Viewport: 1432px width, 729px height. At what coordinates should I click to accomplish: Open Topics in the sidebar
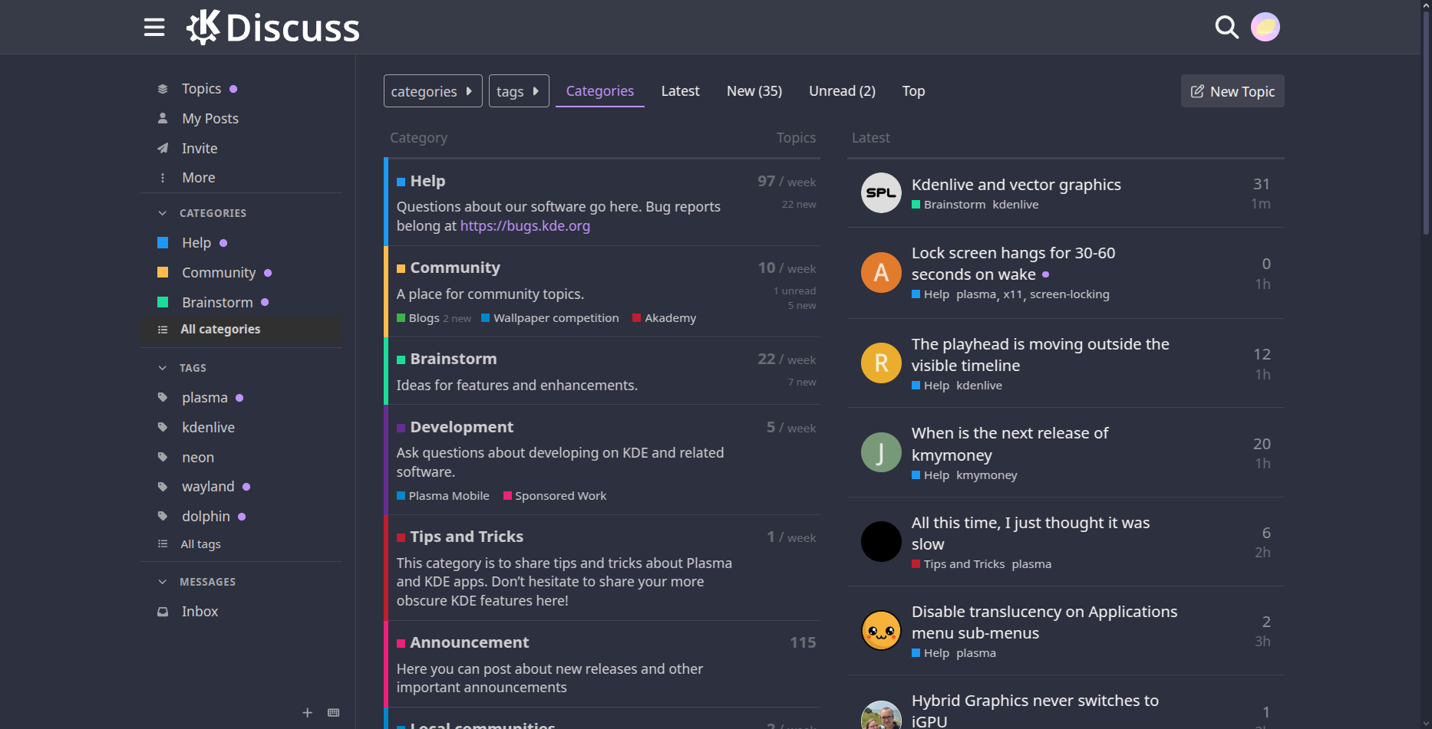201,89
